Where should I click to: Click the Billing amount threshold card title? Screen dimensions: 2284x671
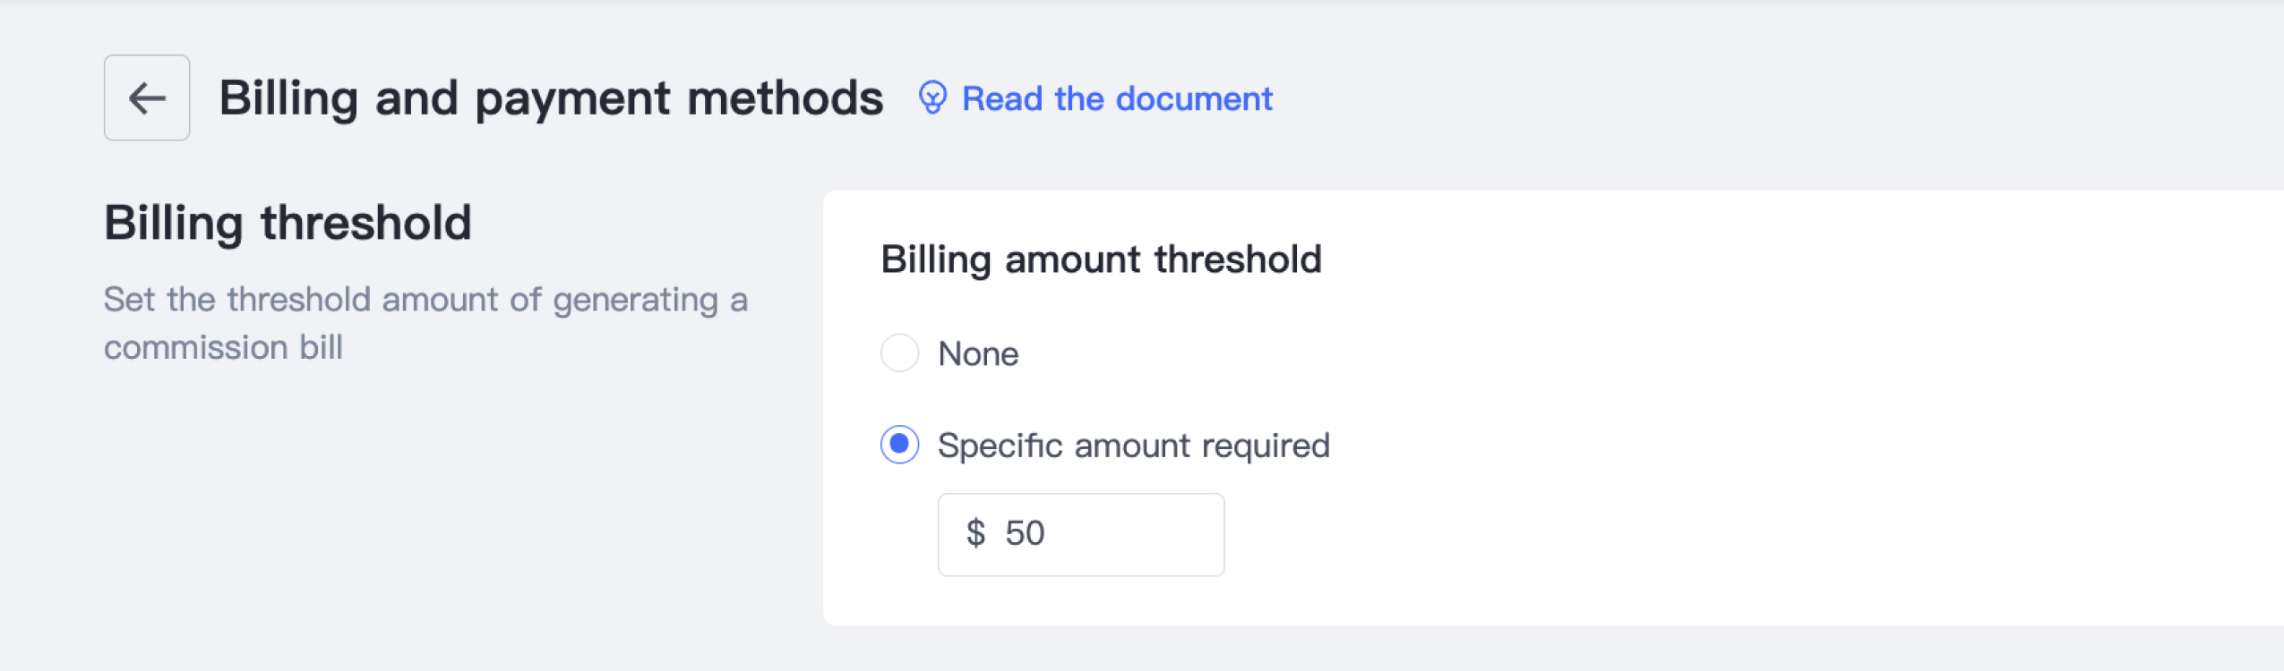(1101, 259)
